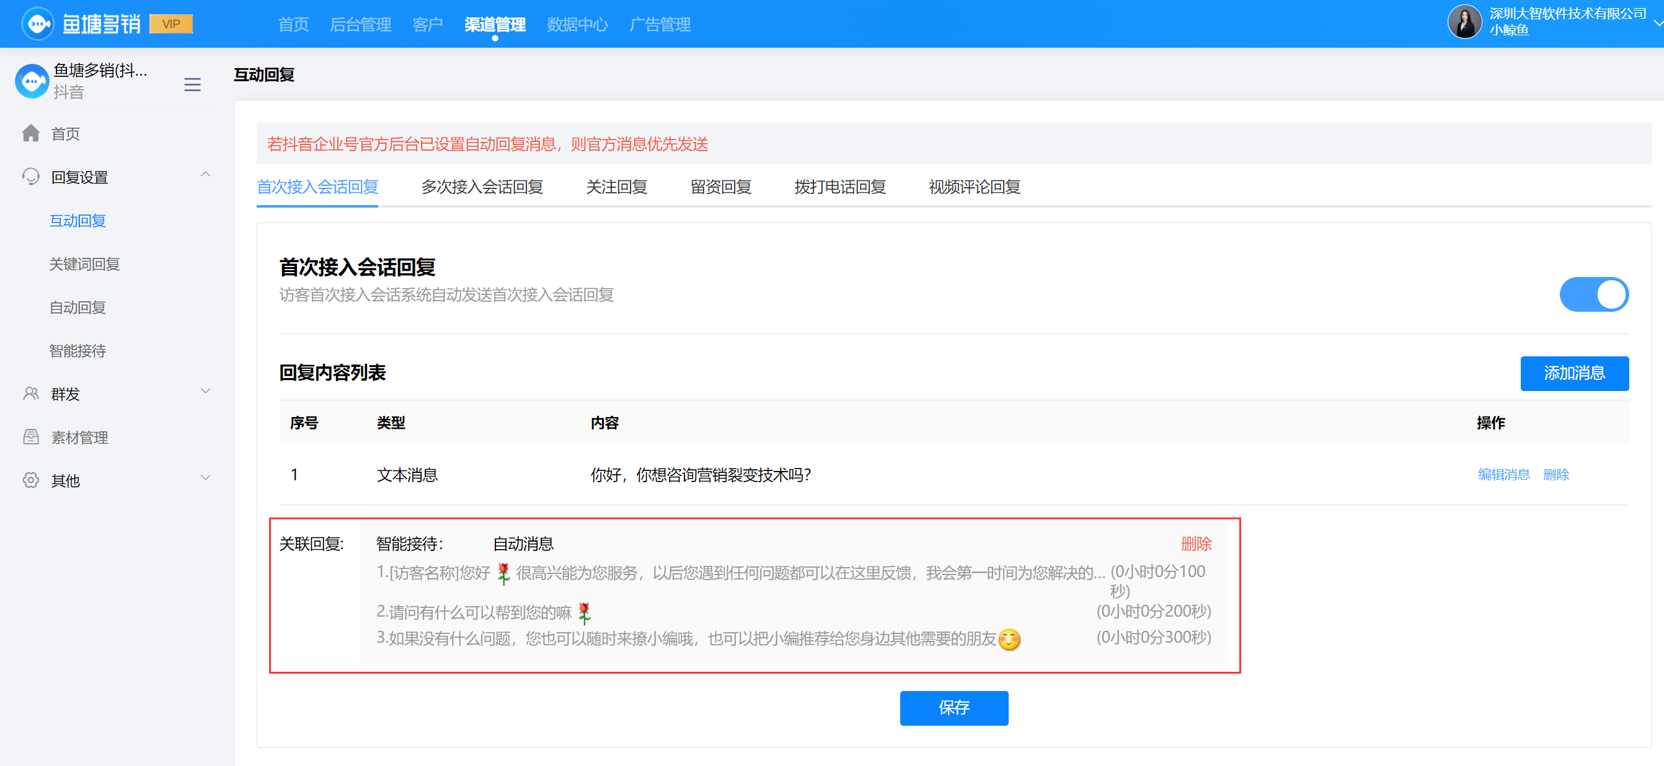Click the Douyin account avatar in sidebar
Image resolution: width=1664 pixels, height=766 pixels.
tap(32, 81)
